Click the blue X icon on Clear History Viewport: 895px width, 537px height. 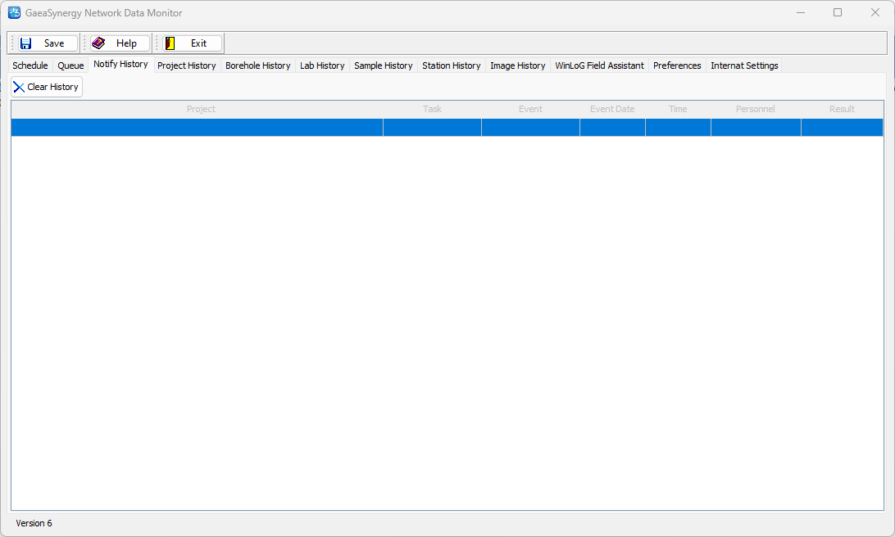pos(19,88)
